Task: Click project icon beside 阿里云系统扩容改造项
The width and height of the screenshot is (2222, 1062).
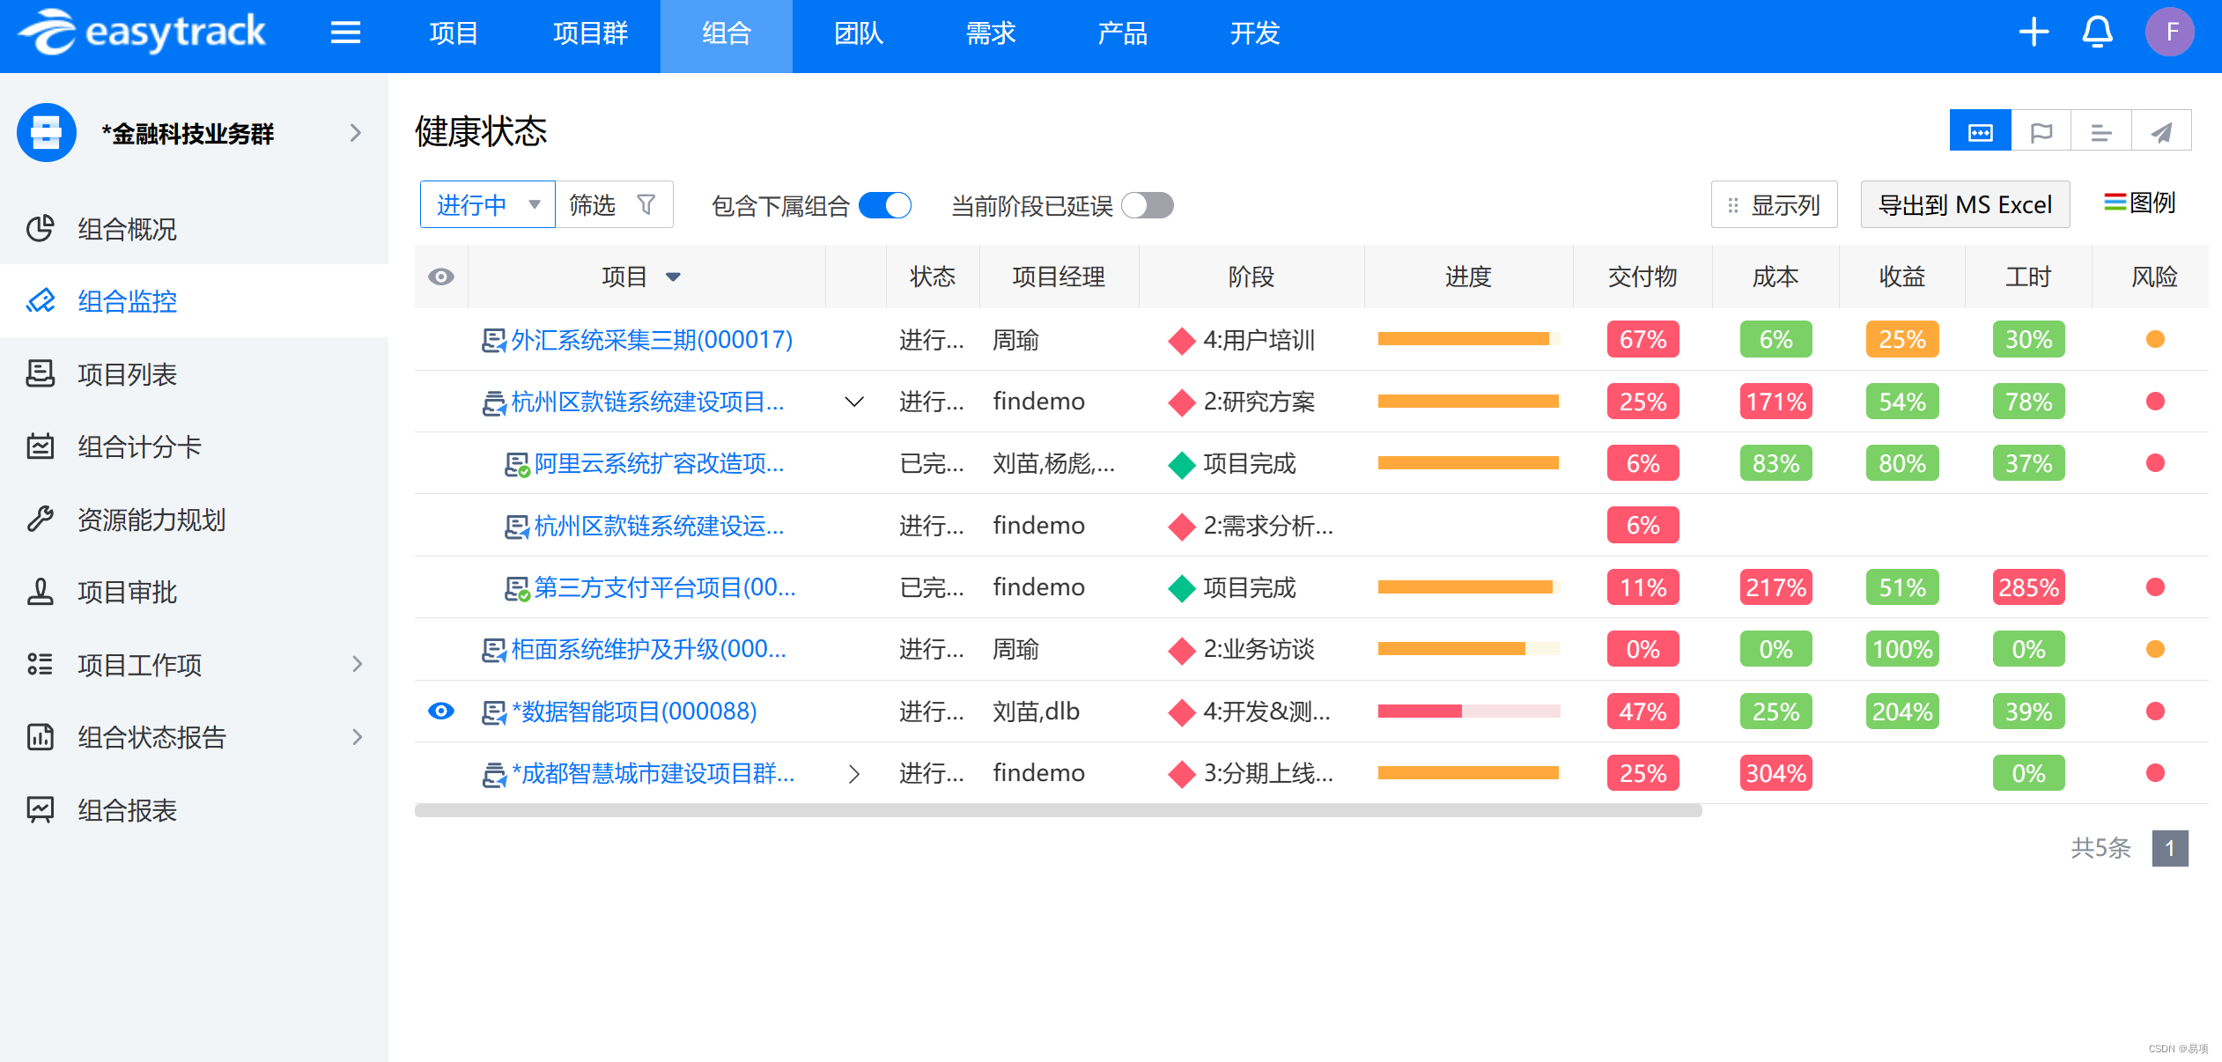Action: pyautogui.click(x=517, y=464)
